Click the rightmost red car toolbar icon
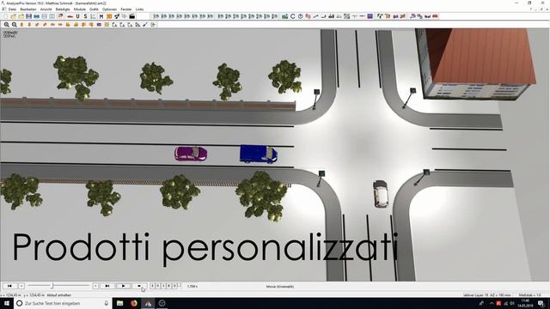The width and height of the screenshot is (550, 309). [x=436, y=16]
